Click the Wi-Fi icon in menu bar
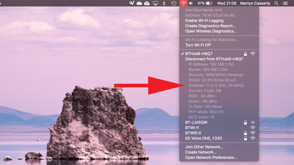The height and width of the screenshot is (165, 294). (183, 3)
